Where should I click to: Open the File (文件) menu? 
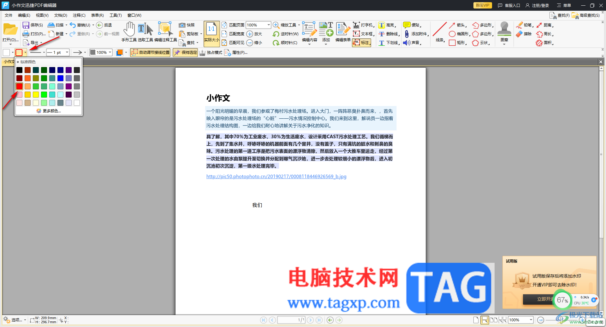(x=9, y=15)
